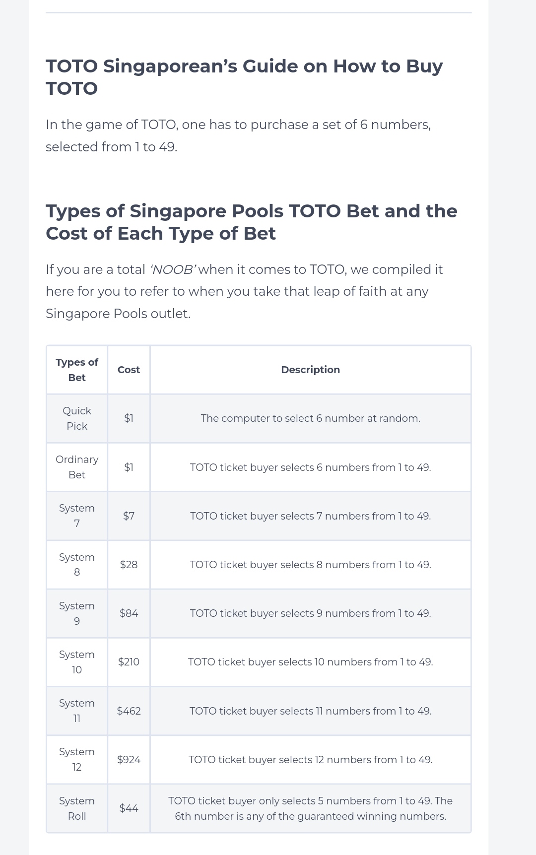Click the System Roll description text
The height and width of the screenshot is (855, 536).
[310, 808]
